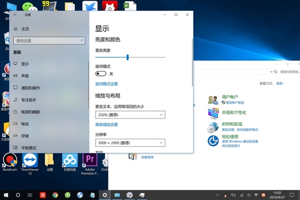The height and width of the screenshot is (200, 300).
Task: Click the Settings gear in the taskbar
Action: point(104,194)
